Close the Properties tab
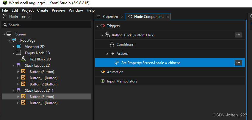This screenshot has height=120, width=252. 122,17
